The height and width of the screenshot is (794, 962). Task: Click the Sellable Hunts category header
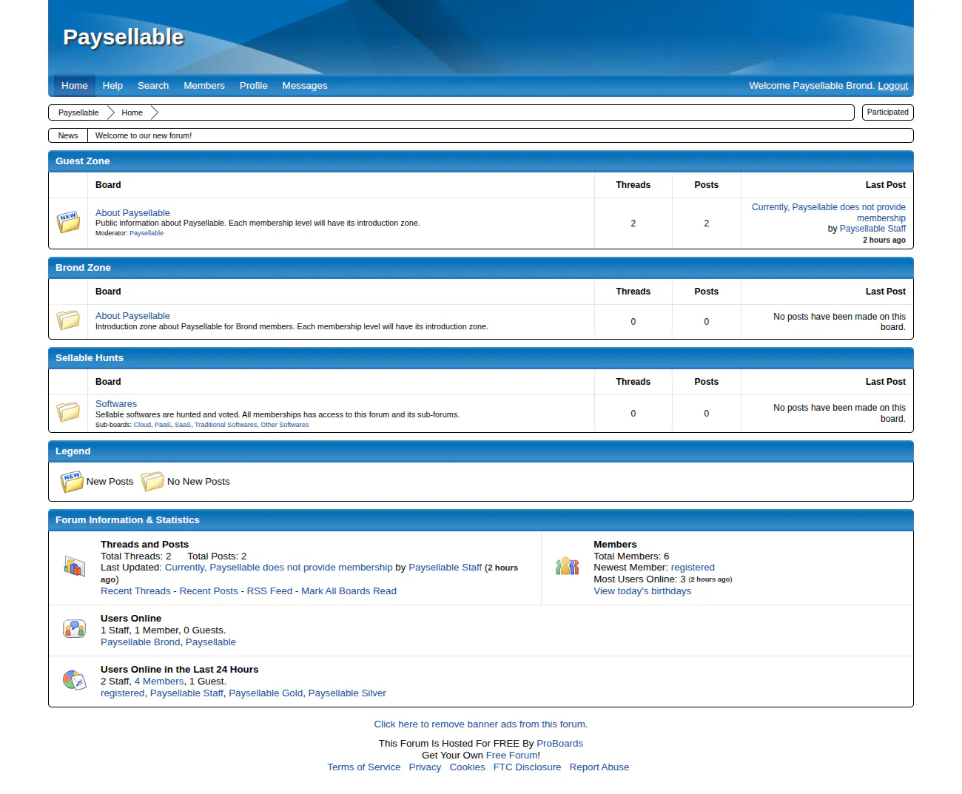(x=481, y=358)
